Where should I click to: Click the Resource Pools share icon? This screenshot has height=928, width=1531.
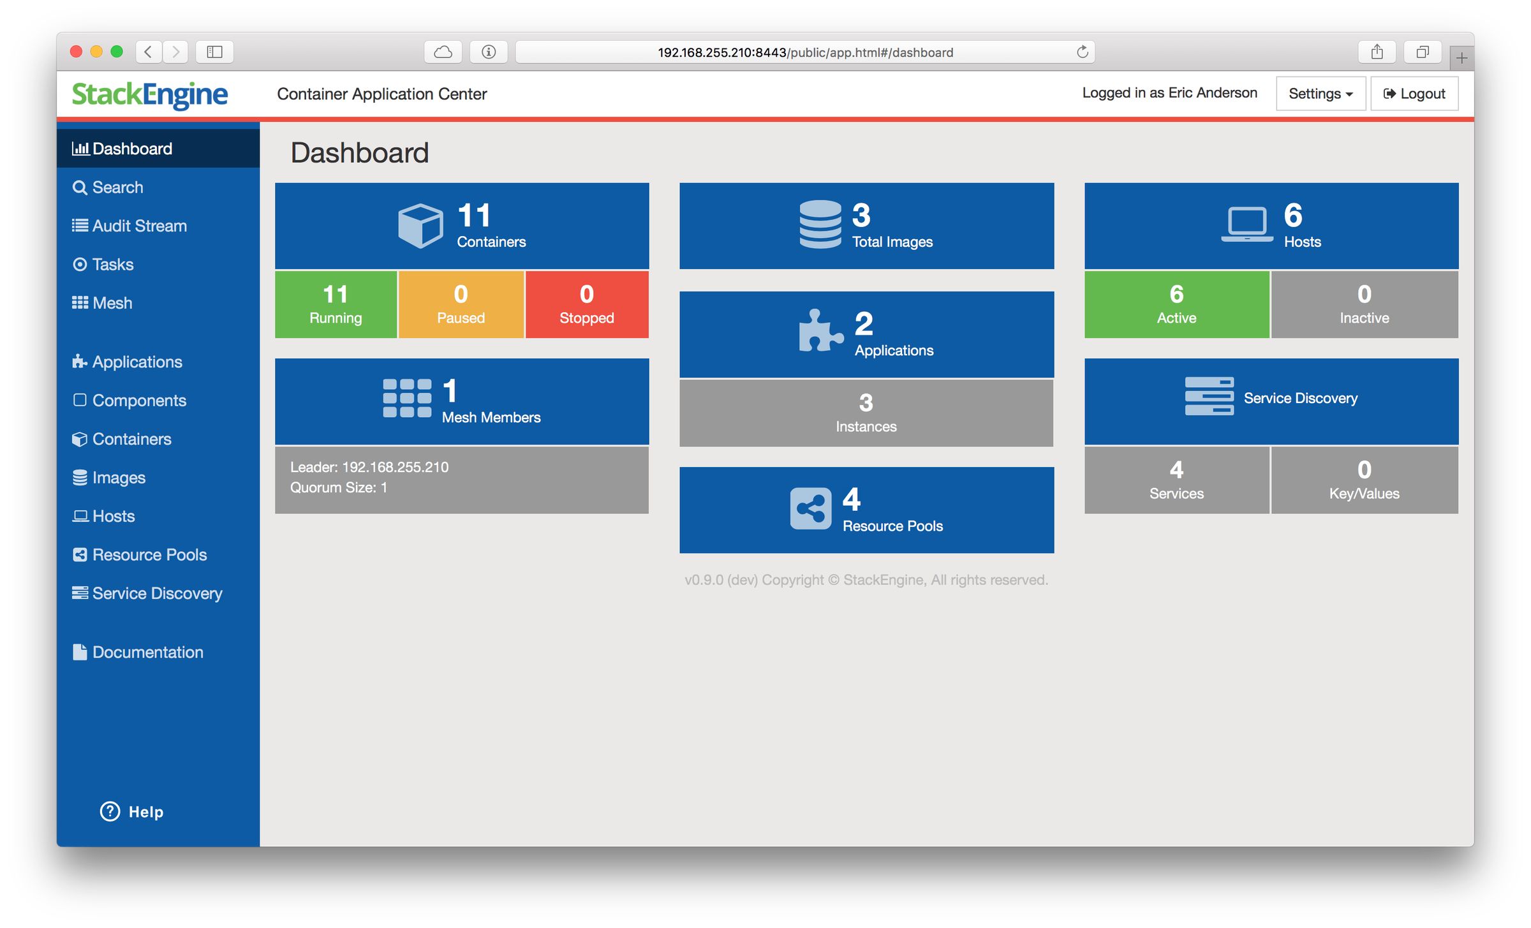point(810,508)
